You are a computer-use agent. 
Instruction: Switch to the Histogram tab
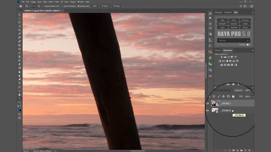(x=218, y=12)
